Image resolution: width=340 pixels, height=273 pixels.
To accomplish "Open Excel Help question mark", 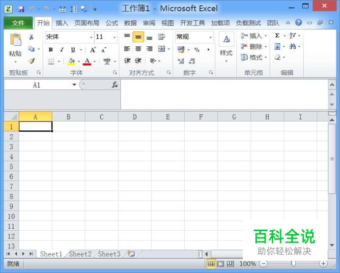I will (x=299, y=23).
